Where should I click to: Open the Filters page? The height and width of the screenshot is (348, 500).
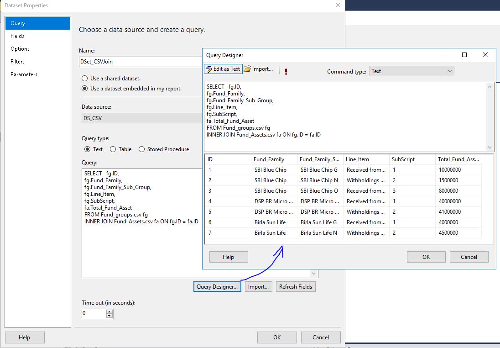pyautogui.click(x=17, y=61)
